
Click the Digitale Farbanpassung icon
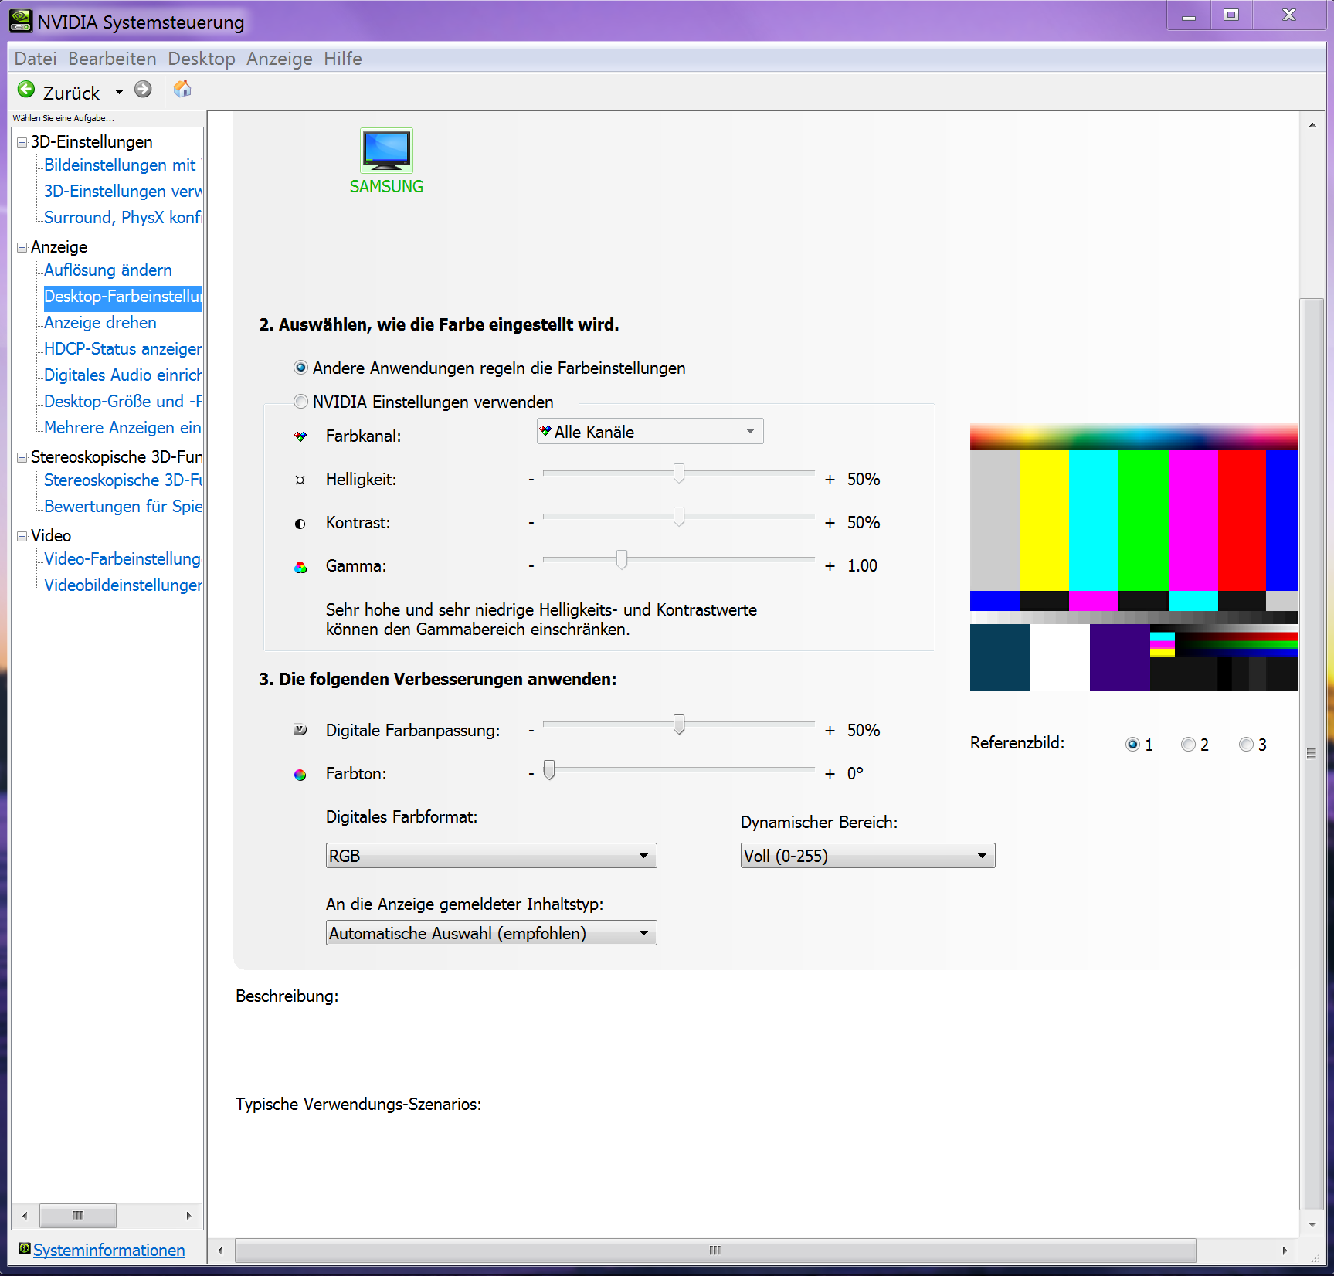pos(300,730)
